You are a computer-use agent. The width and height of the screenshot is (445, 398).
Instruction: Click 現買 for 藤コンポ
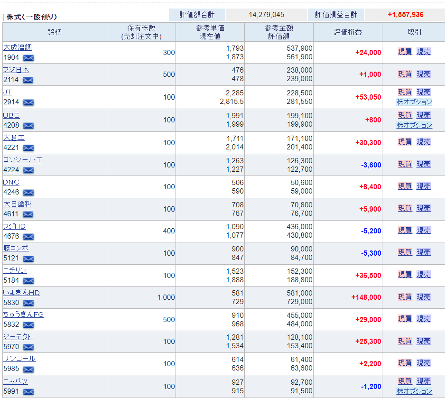tap(405, 252)
